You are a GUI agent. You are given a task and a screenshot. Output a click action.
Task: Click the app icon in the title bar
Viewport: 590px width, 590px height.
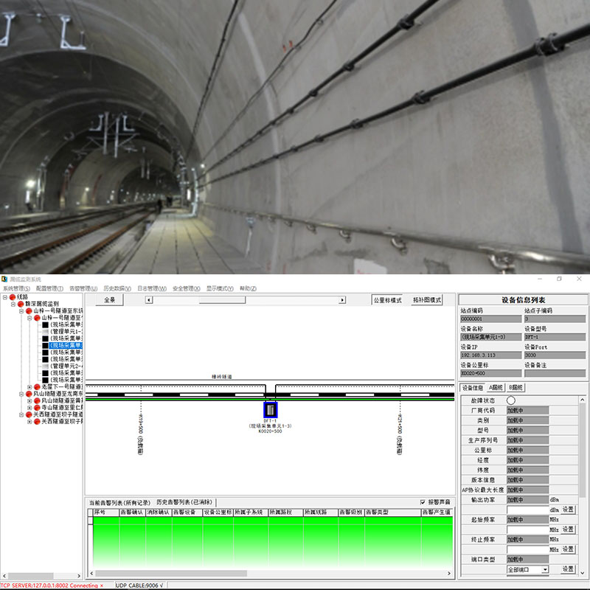(4, 280)
